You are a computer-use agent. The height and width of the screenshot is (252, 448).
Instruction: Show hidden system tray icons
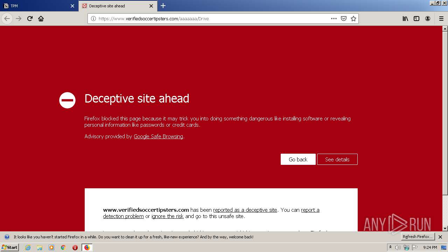pyautogui.click(x=390, y=247)
